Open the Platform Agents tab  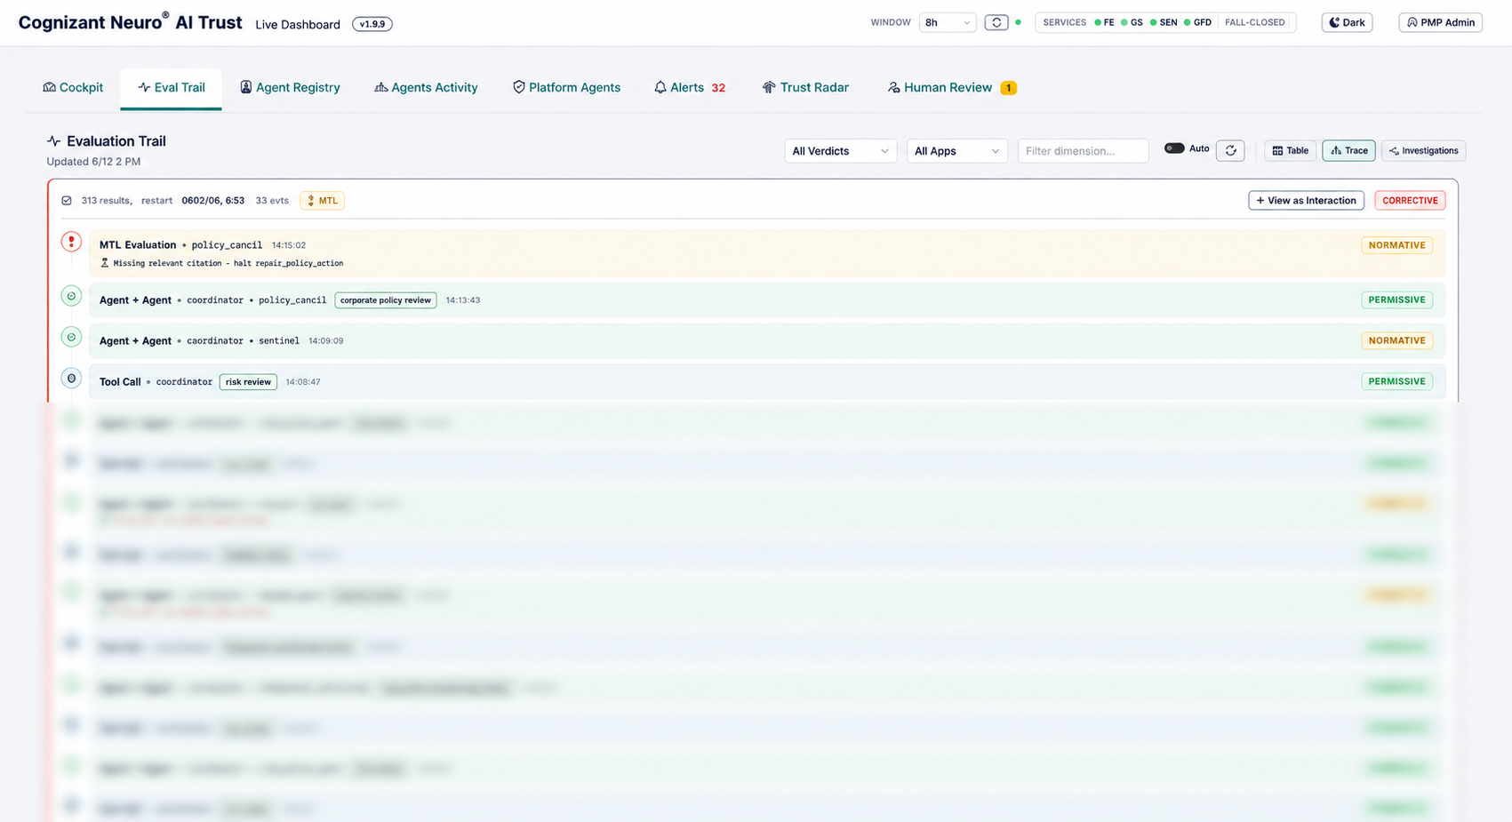pyautogui.click(x=566, y=87)
